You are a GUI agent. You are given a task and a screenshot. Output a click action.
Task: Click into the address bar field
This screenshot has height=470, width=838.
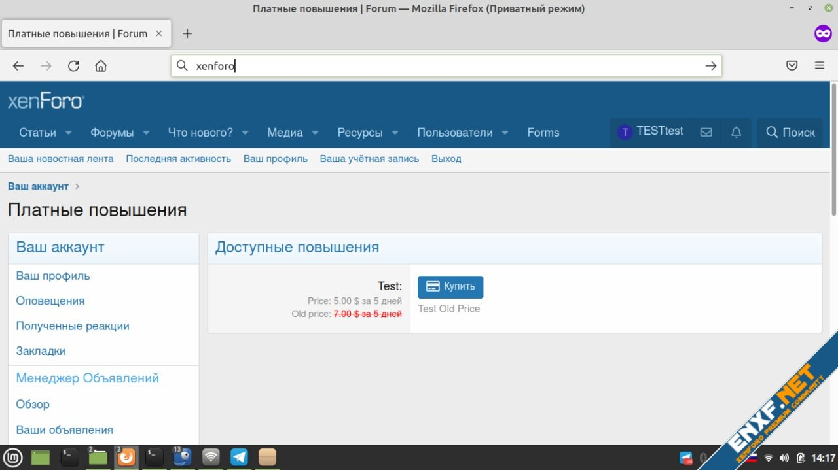click(x=445, y=66)
